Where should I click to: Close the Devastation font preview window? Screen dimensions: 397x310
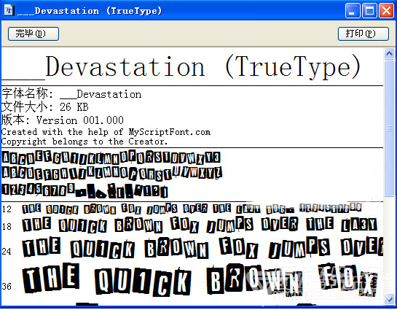click(386, 11)
